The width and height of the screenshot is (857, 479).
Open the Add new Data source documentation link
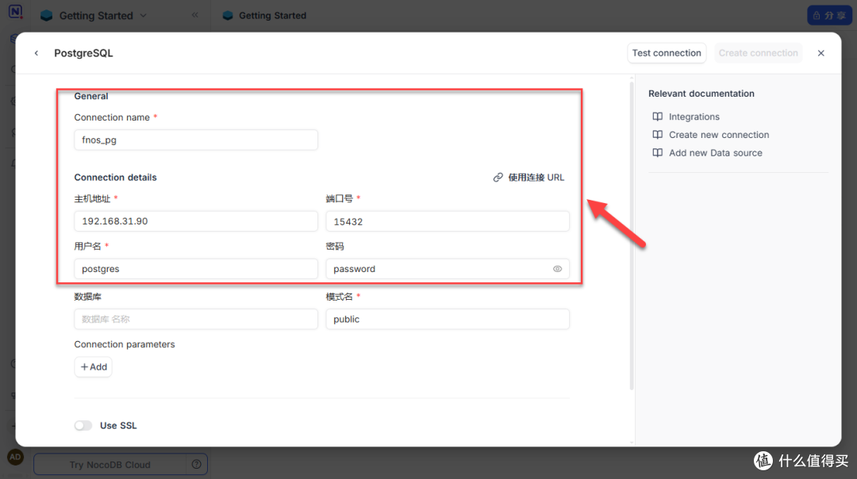(716, 153)
